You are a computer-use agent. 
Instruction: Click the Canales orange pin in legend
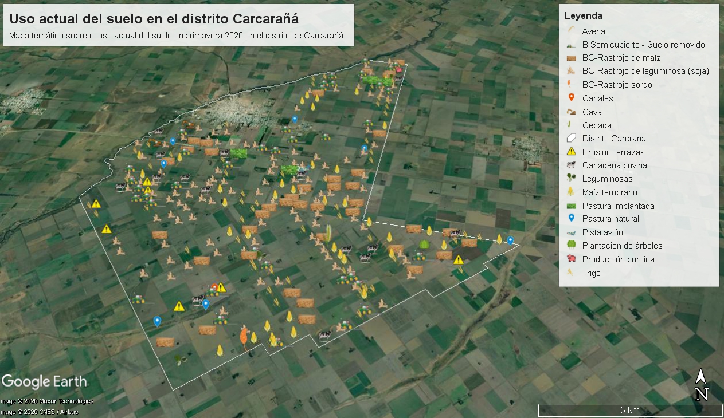coord(571,98)
